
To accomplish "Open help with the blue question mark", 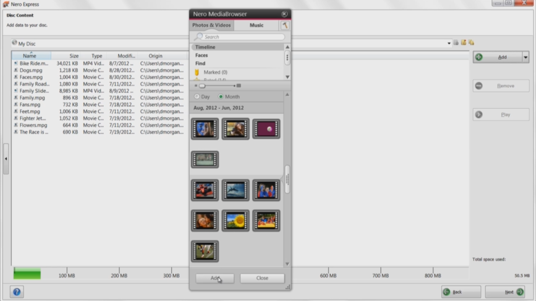I will 17,292.
